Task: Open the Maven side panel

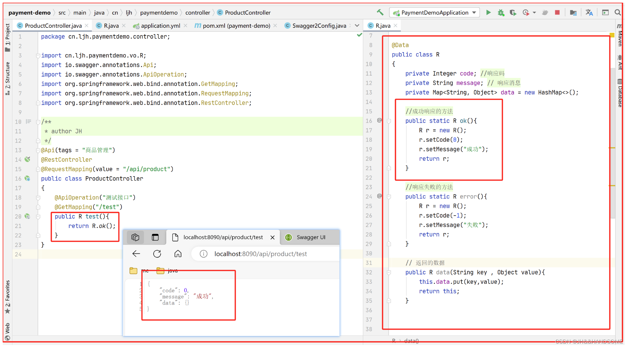Action: (x=620, y=35)
